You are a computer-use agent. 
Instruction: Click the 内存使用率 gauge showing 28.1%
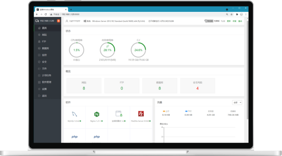[x=107, y=50]
